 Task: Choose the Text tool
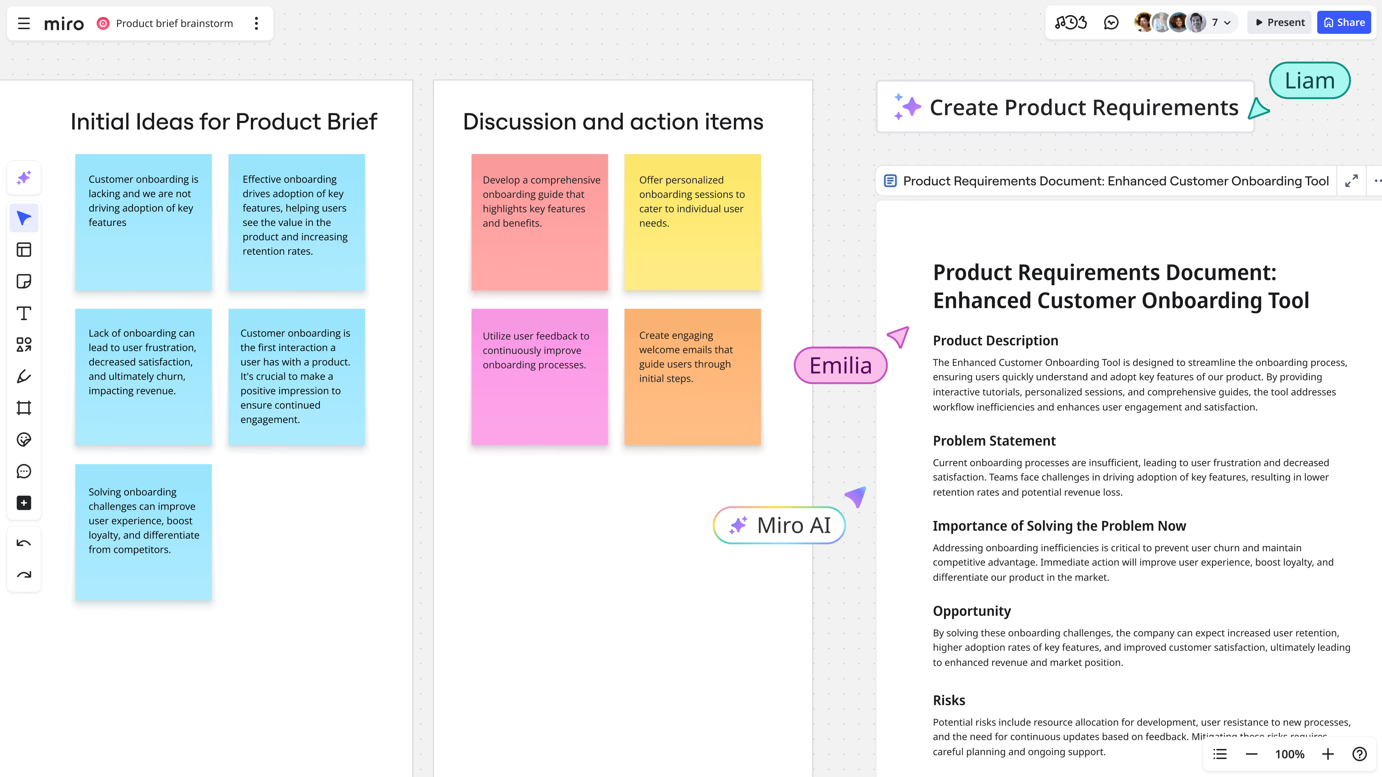24,313
